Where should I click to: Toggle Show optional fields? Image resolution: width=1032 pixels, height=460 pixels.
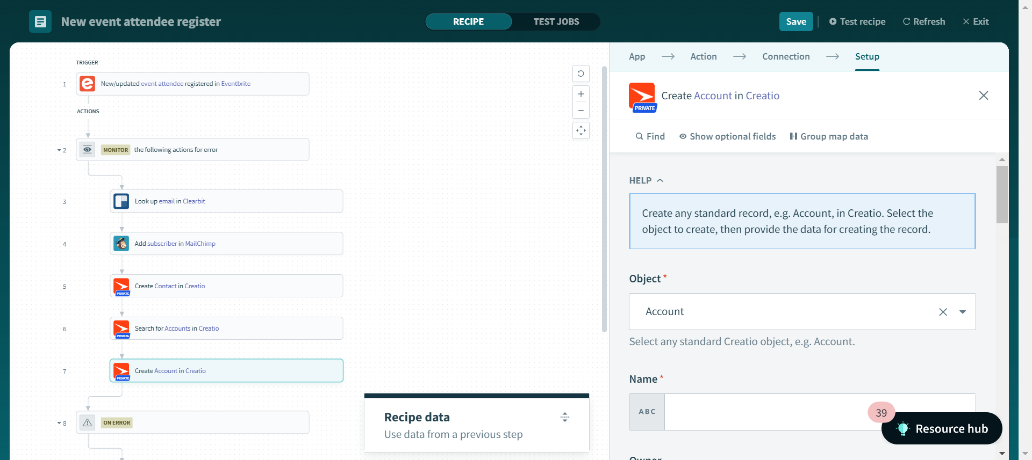pos(728,136)
